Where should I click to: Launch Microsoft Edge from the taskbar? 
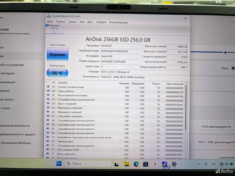tap(136, 164)
